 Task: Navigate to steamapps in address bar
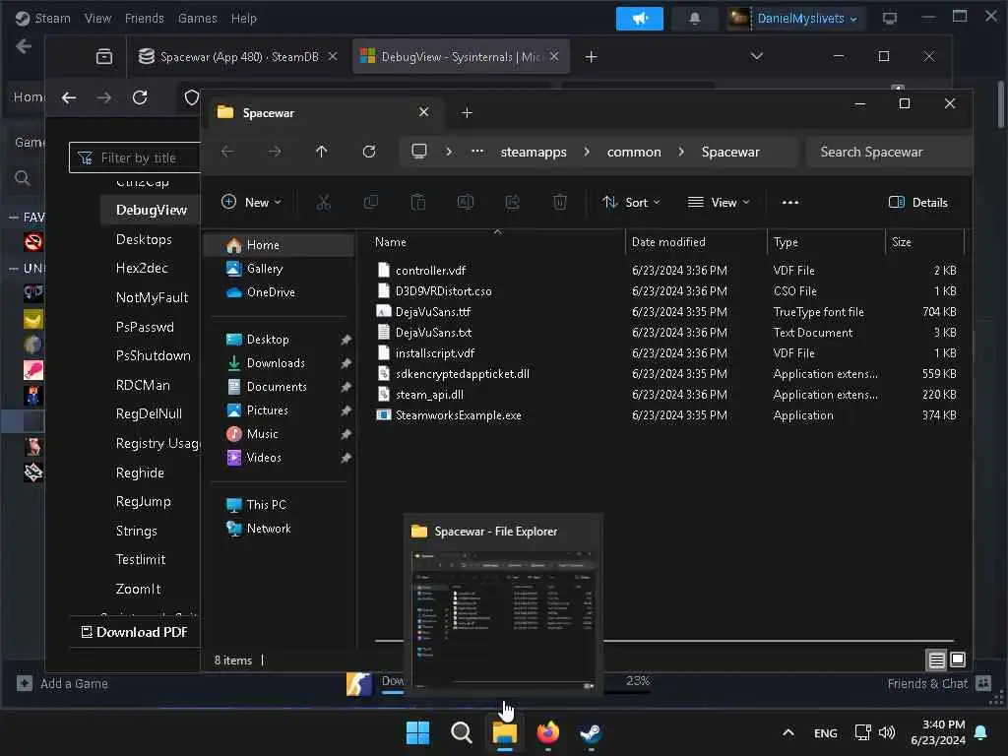pyautogui.click(x=534, y=153)
